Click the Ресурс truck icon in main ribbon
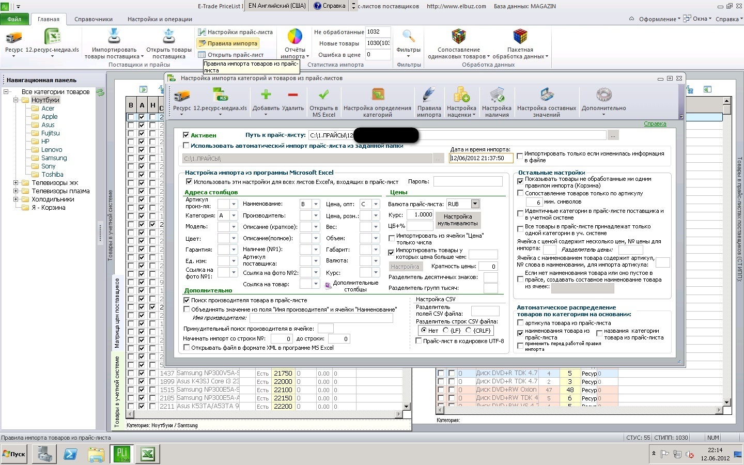This screenshot has height=465, width=744. pyautogui.click(x=14, y=37)
